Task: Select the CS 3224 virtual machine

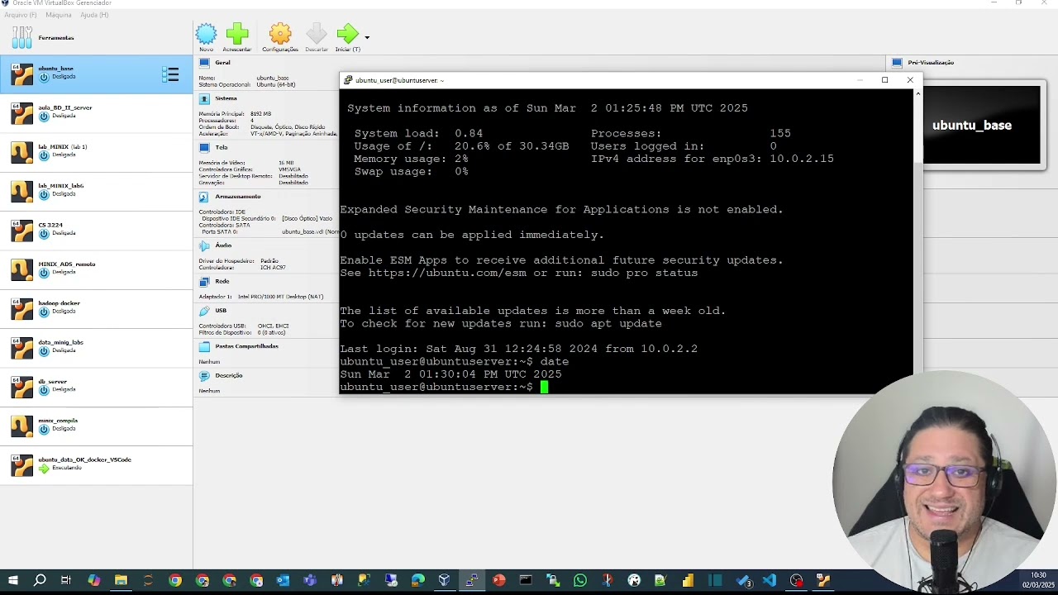Action: tap(96, 231)
